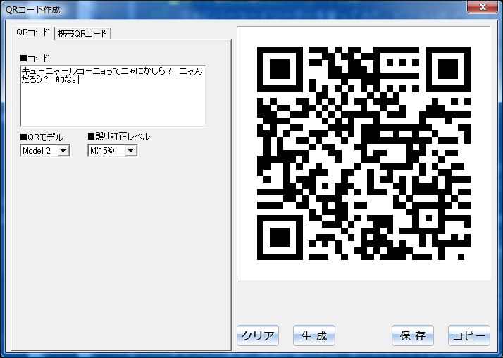
Task: Click the ■QRモデル label
Action: (42, 137)
